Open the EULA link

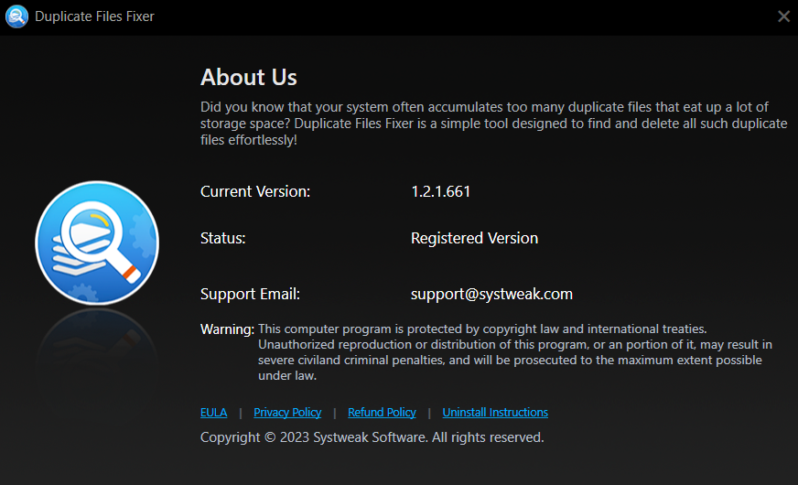(214, 412)
